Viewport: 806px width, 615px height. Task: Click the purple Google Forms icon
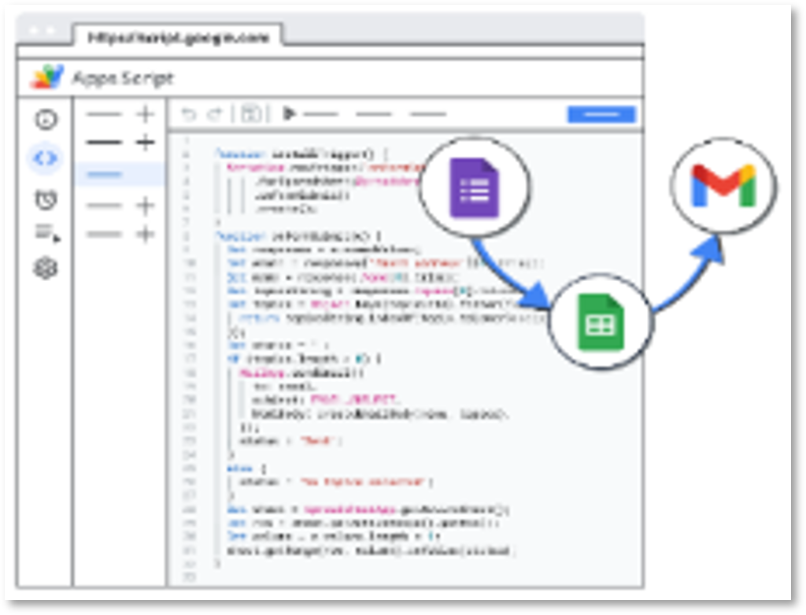(474, 188)
